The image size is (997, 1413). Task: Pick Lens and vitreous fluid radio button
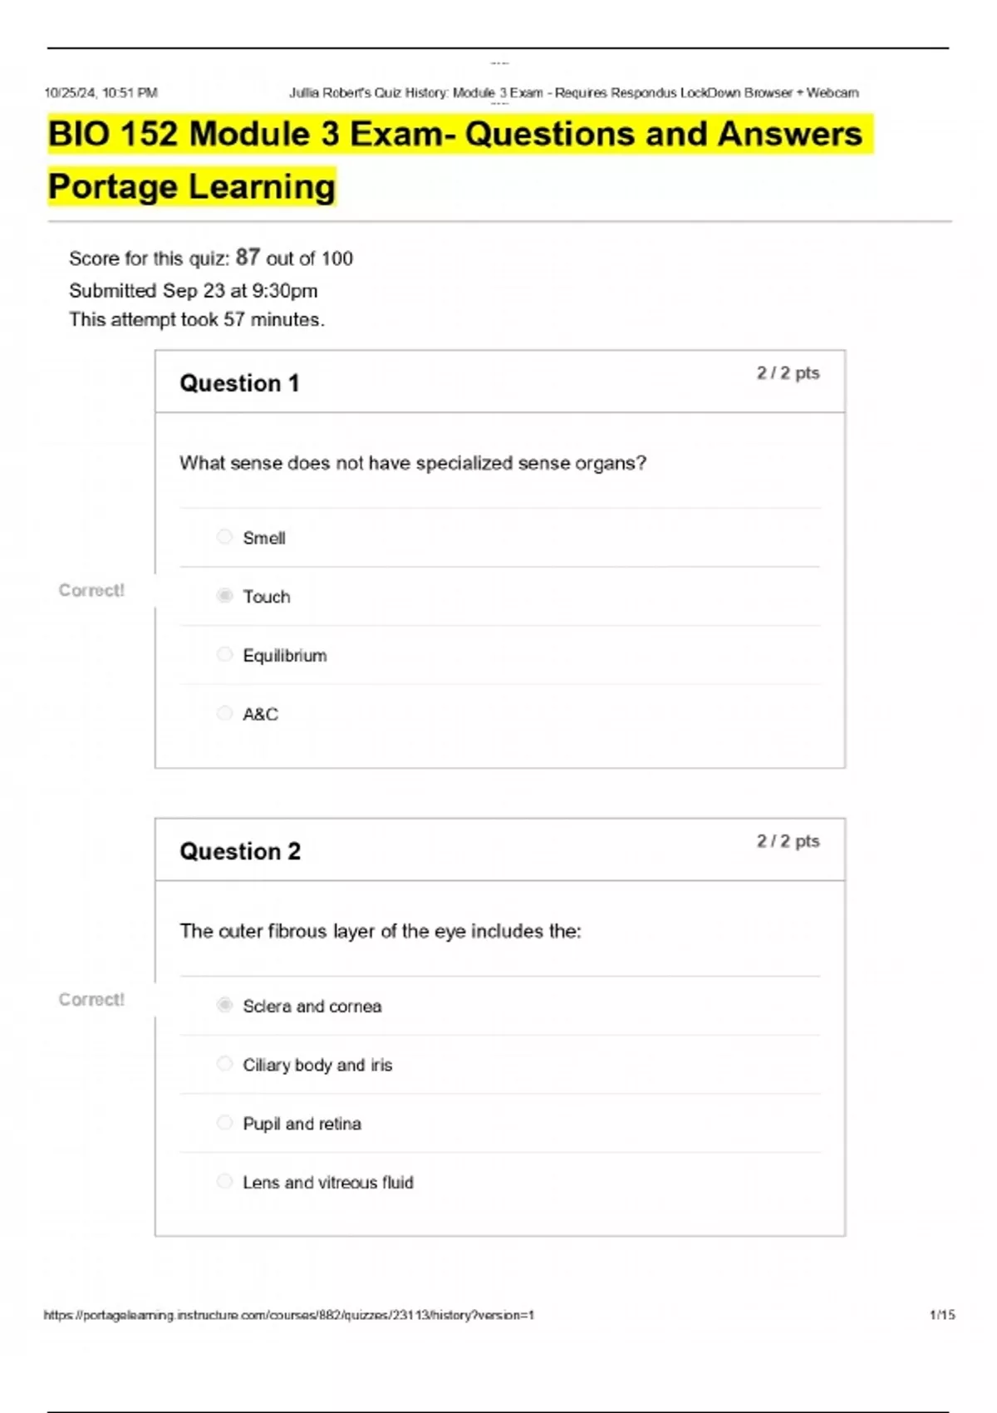pyautogui.click(x=224, y=1181)
